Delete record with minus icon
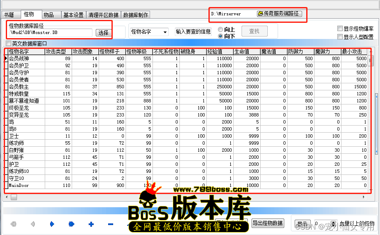Screen dimensions: 380x235 pos(110,224)
